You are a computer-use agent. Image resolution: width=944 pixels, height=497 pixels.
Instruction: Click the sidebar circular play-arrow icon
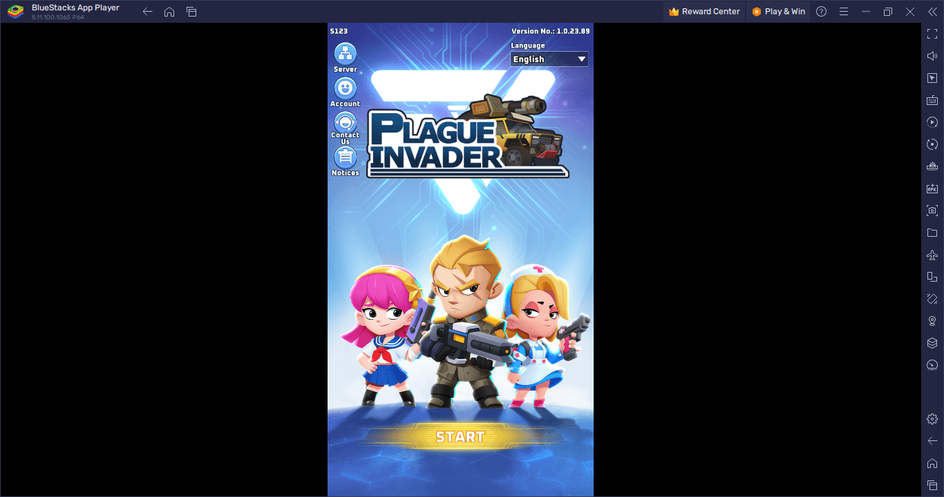(x=932, y=122)
